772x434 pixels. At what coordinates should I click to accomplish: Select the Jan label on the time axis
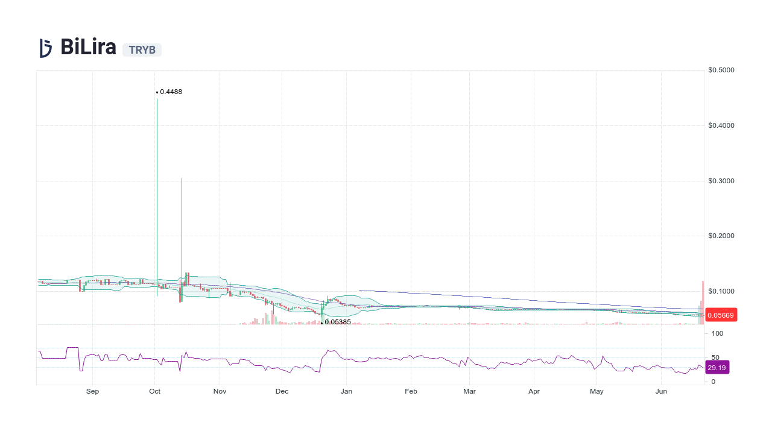point(346,391)
